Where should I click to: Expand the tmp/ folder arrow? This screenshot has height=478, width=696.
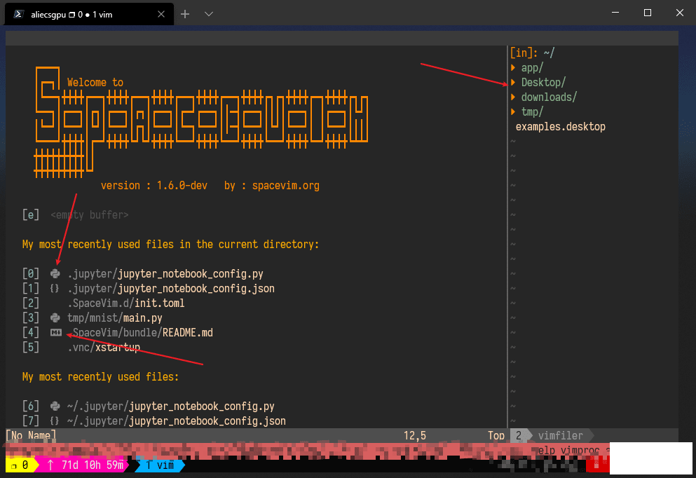click(x=514, y=111)
